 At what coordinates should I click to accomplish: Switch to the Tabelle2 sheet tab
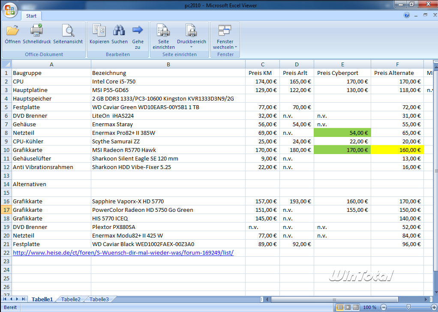point(71,300)
